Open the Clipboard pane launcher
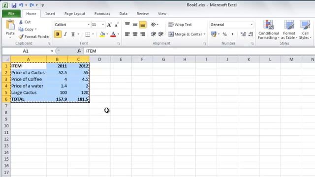315x177 pixels. 49,44
